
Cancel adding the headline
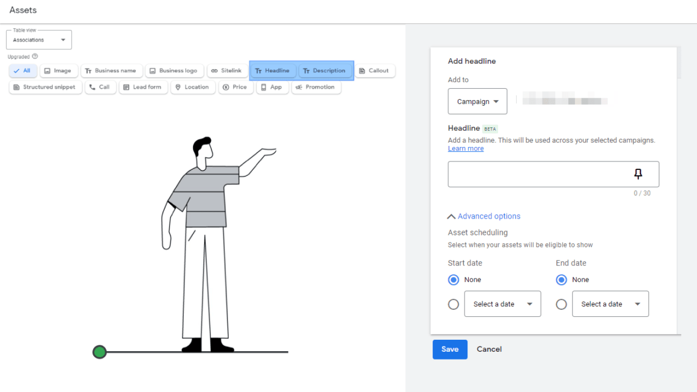tap(489, 349)
